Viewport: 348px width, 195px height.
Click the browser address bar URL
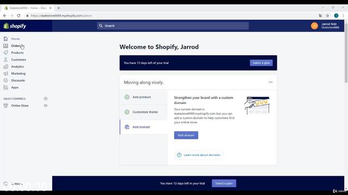[x=61, y=16]
